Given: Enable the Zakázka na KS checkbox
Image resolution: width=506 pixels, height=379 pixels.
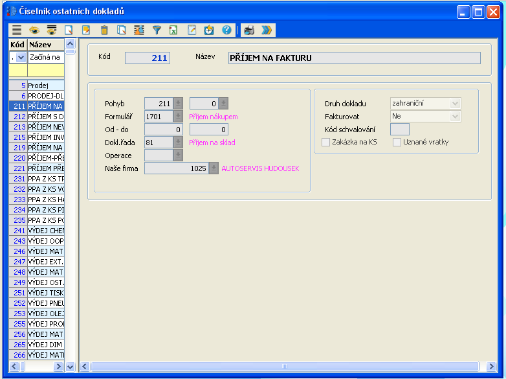Looking at the screenshot, I should click(326, 142).
